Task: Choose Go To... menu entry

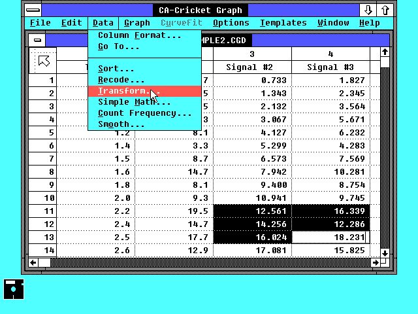Action: 144,46
